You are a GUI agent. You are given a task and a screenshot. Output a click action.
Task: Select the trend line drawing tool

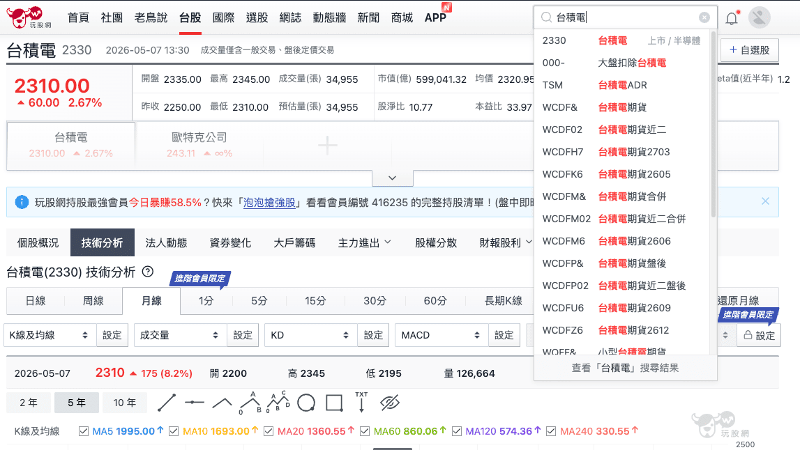click(x=167, y=403)
